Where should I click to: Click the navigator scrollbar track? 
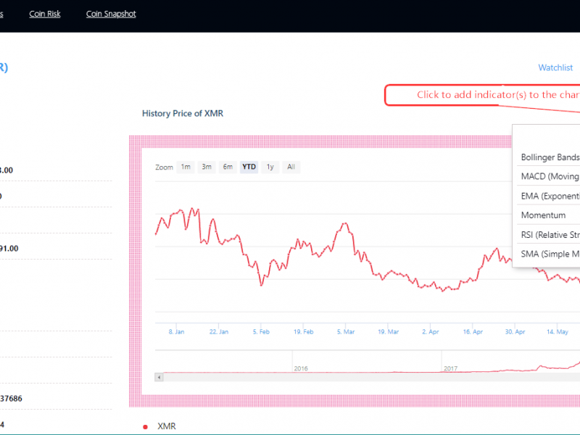pos(362,377)
